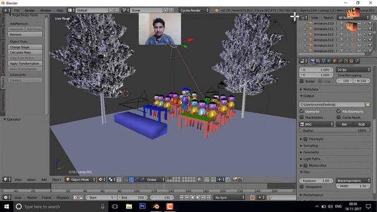
Task: Toggle the File Extensions checkbox
Action: pyautogui.click(x=339, y=111)
